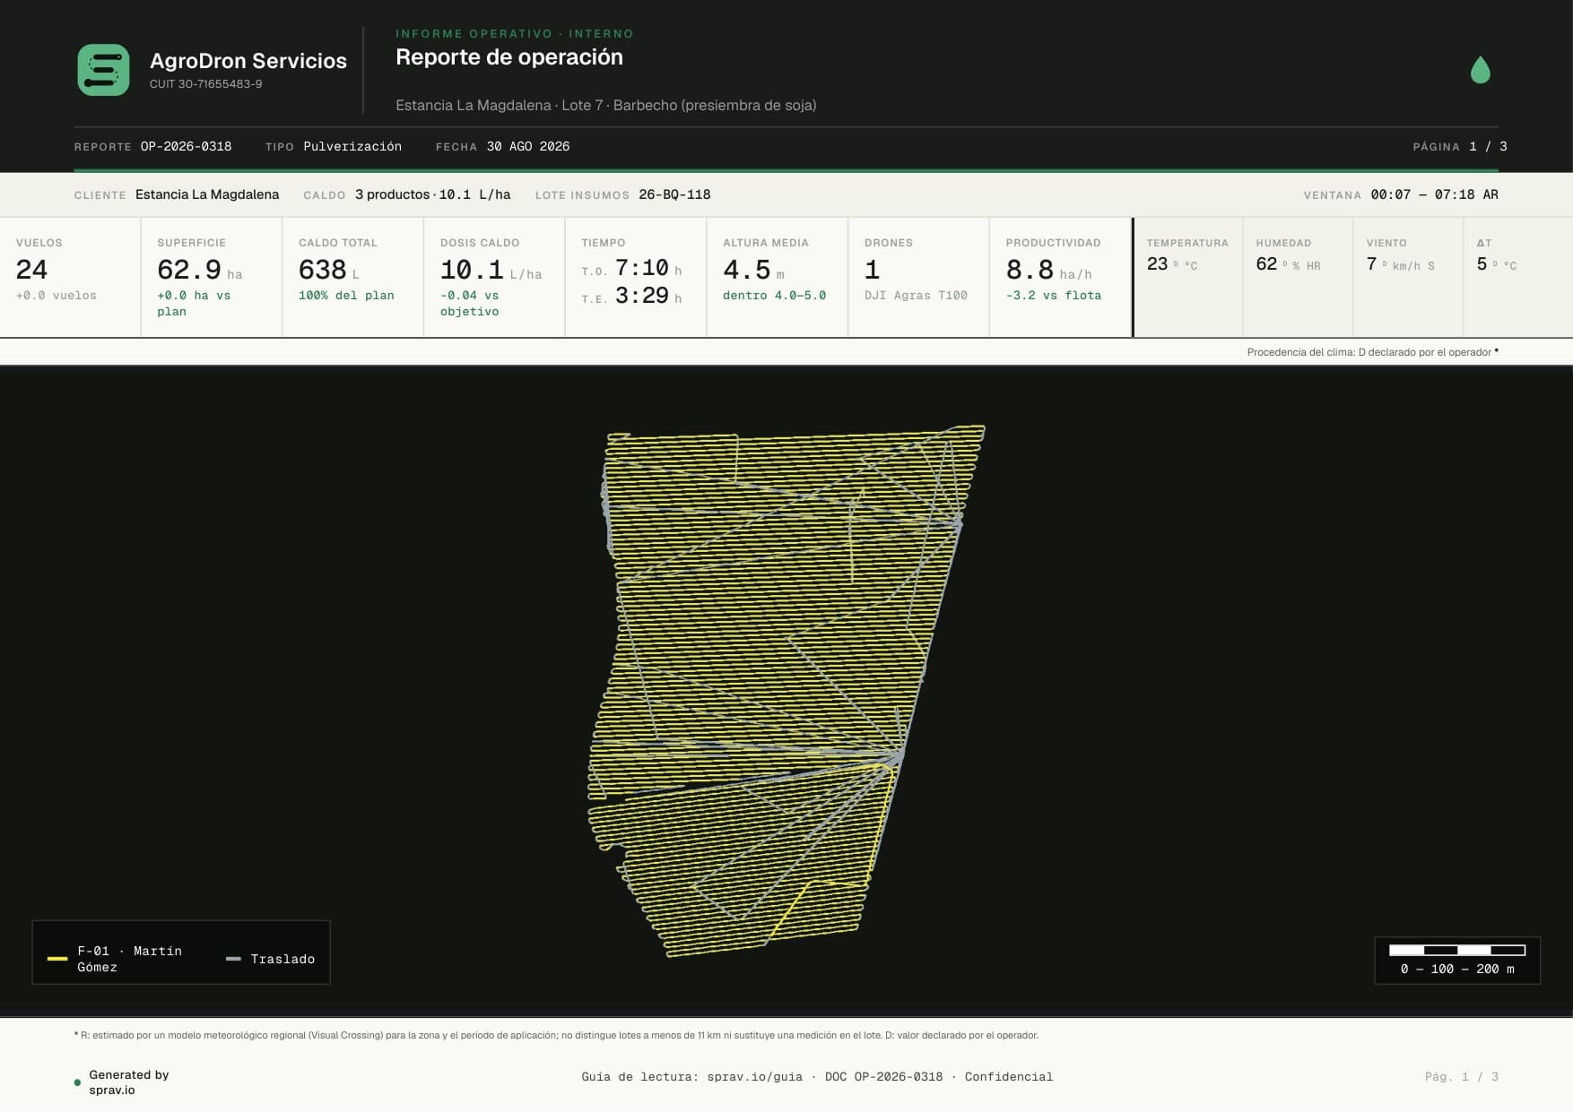This screenshot has height=1112, width=1573.
Task: Click the Confidencial footer label
Action: tap(1009, 1077)
